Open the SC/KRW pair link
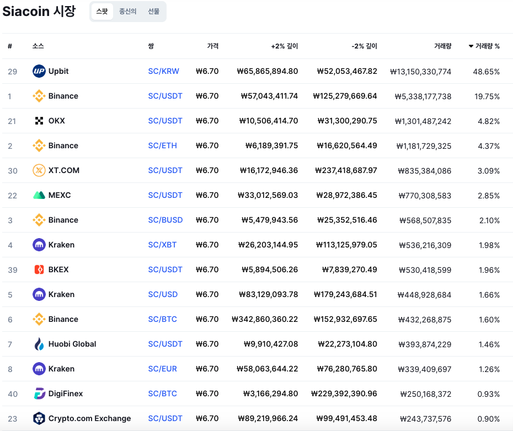This screenshot has width=513, height=431. (x=164, y=71)
